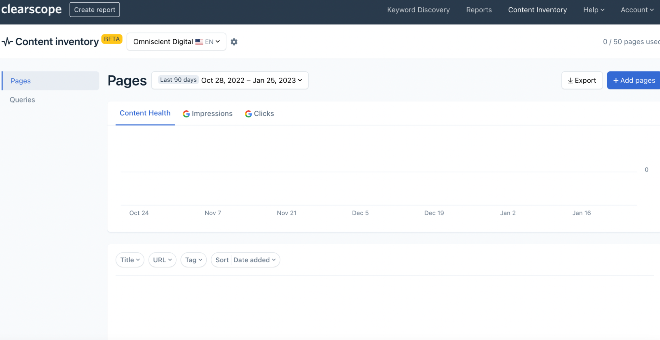660x340 pixels.
Task: Click the Create report button
Action: pos(94,9)
